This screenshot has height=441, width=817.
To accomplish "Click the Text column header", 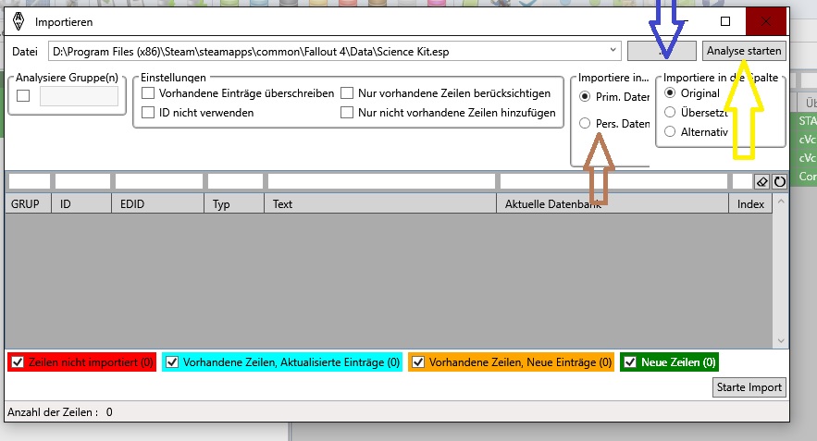I will click(x=379, y=203).
